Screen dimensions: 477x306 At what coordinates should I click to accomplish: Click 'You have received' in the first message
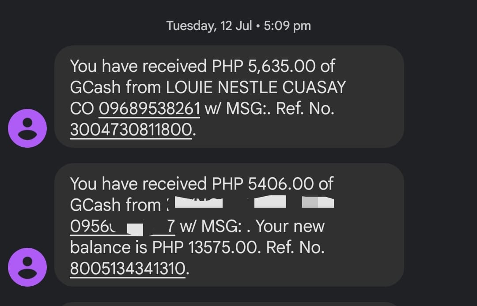(x=138, y=66)
